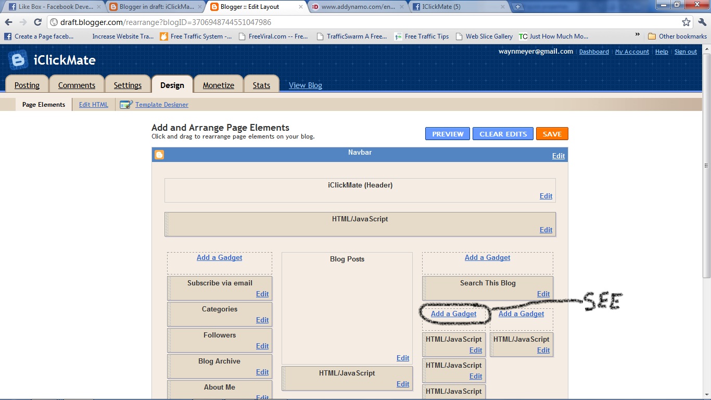The height and width of the screenshot is (400, 711).
Task: Bookmark this page with the star icon
Action: pos(686,22)
